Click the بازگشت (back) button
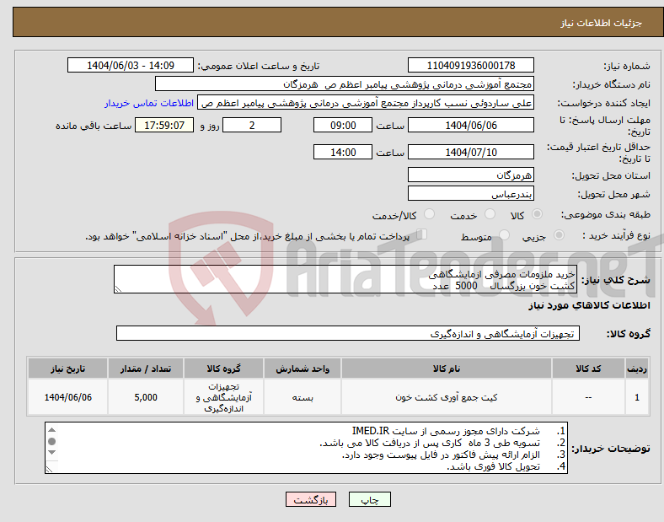The width and height of the screenshot is (664, 522). click(x=311, y=499)
